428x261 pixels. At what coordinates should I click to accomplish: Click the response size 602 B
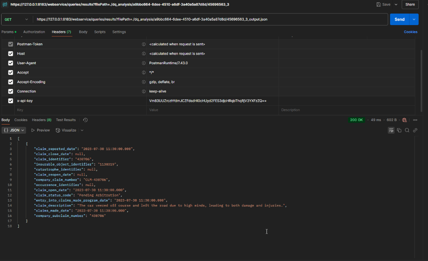point(391,120)
